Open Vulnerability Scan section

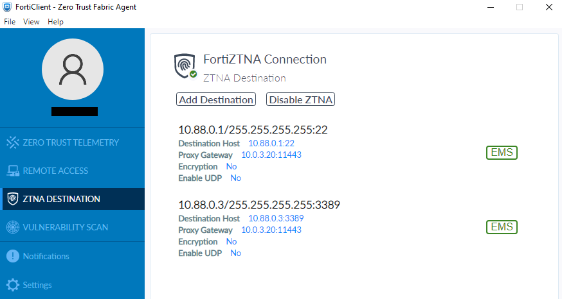[x=73, y=227]
